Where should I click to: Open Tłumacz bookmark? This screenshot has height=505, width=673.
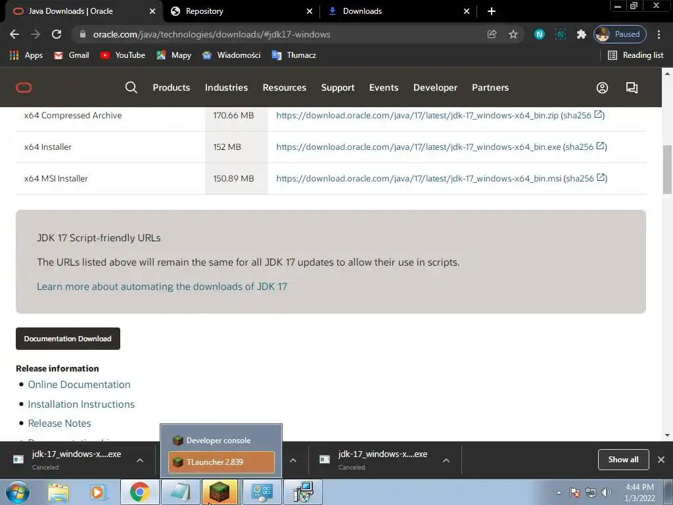pyautogui.click(x=294, y=55)
